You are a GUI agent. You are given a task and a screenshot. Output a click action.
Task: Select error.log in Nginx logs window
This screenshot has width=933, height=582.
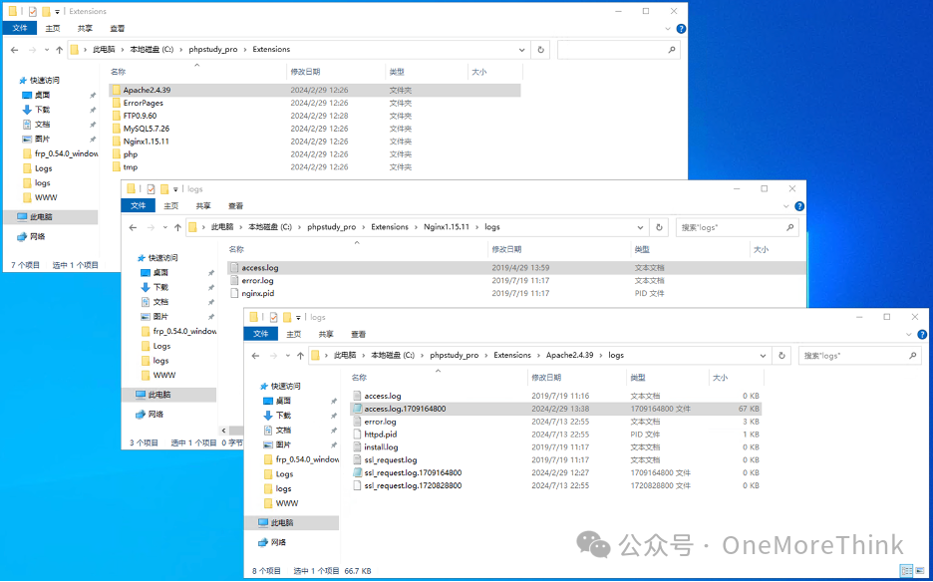coord(257,280)
